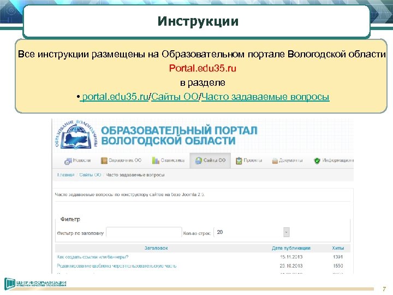Open Редактирование шаблона через пользовательскую часть article
The height and width of the screenshot is (295, 393).
117,266
